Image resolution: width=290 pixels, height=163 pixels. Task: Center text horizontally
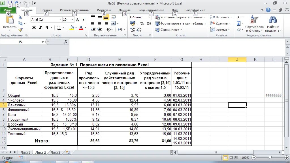click(x=100, y=23)
